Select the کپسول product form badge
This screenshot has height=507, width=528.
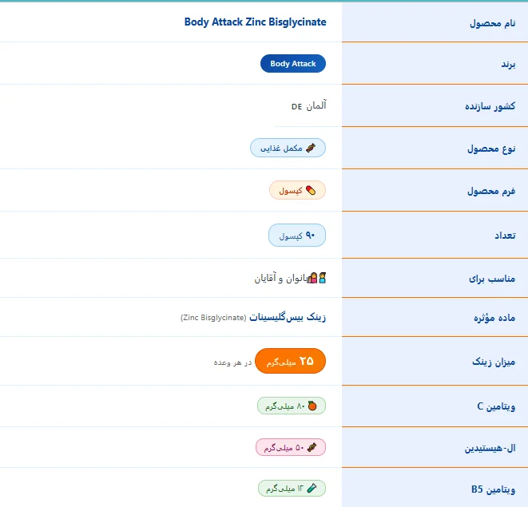point(297,190)
